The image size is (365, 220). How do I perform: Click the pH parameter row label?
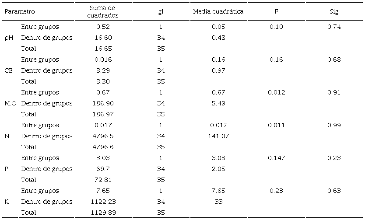click(9, 38)
